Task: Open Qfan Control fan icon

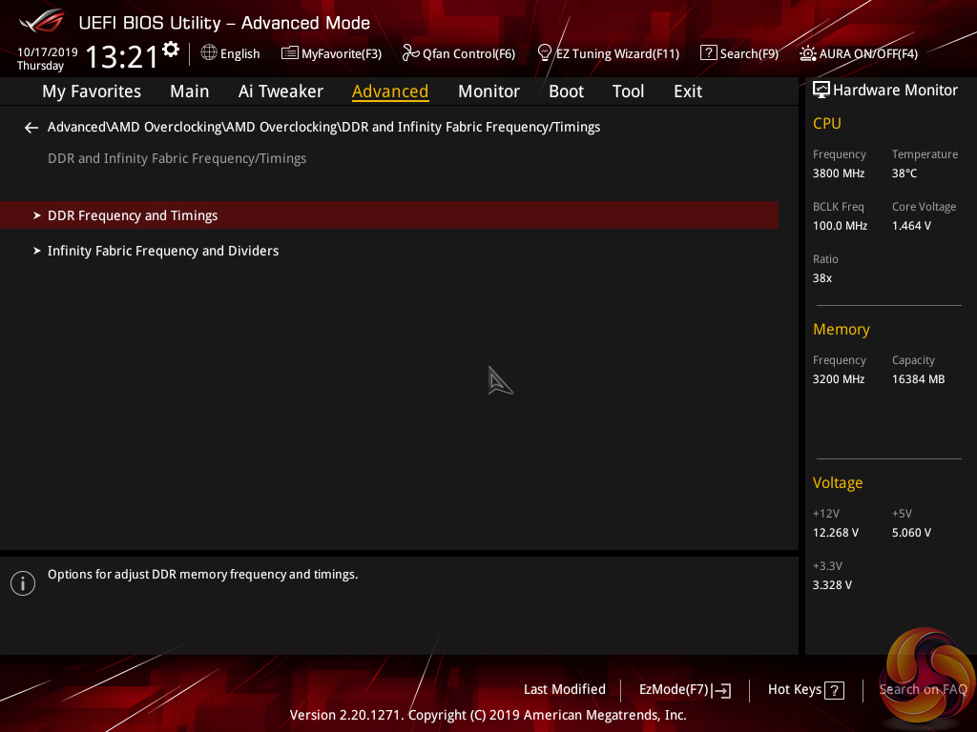Action: 410,53
